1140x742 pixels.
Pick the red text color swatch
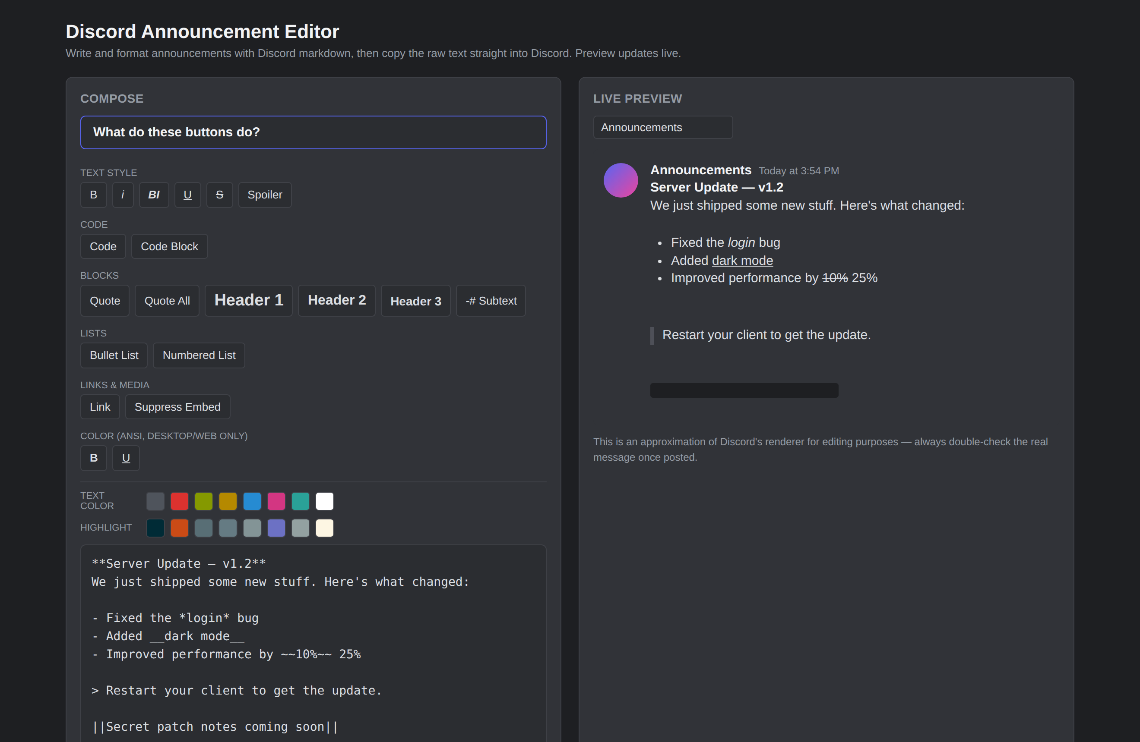pos(180,501)
